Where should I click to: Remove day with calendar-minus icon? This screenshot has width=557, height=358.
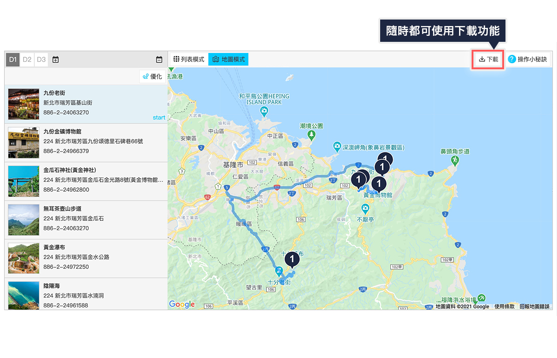pos(159,60)
